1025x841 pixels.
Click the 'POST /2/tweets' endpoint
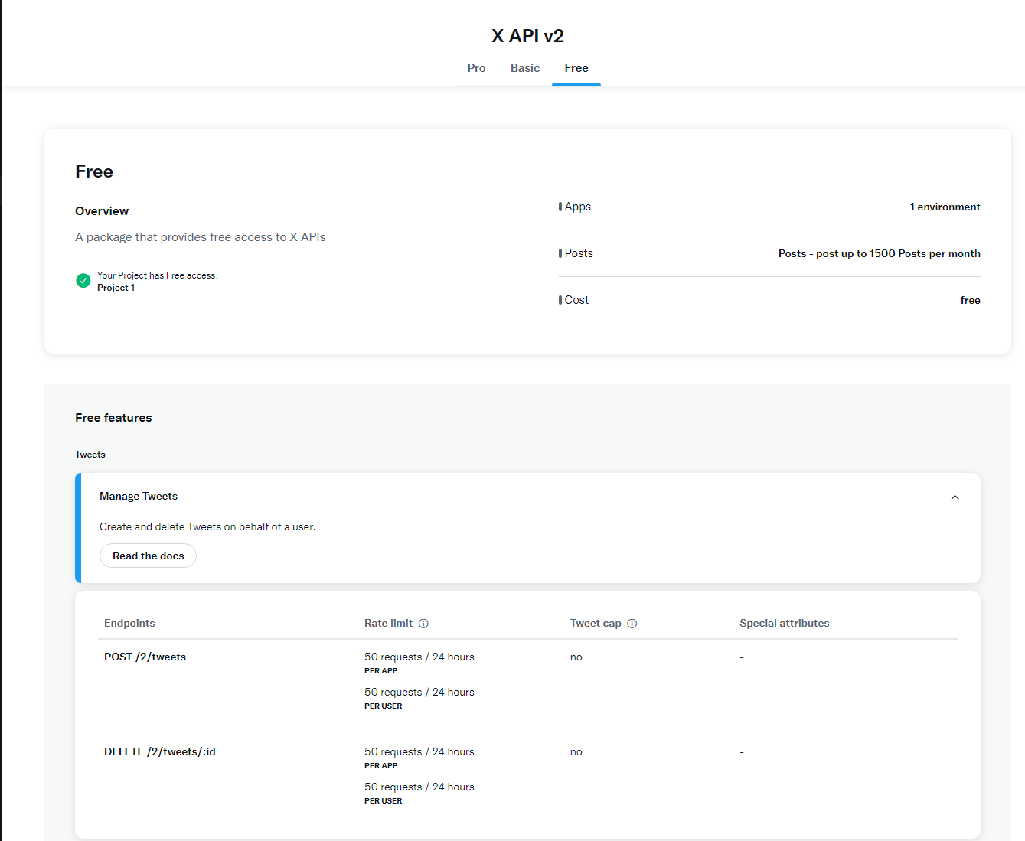click(x=145, y=657)
